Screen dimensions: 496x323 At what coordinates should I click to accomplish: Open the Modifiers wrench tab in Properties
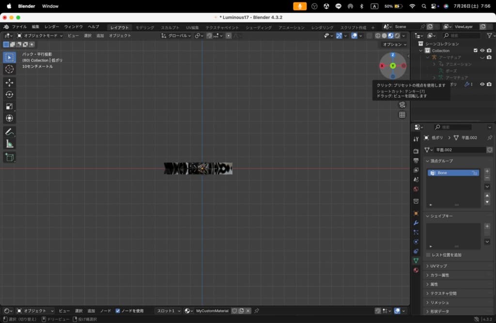416,223
